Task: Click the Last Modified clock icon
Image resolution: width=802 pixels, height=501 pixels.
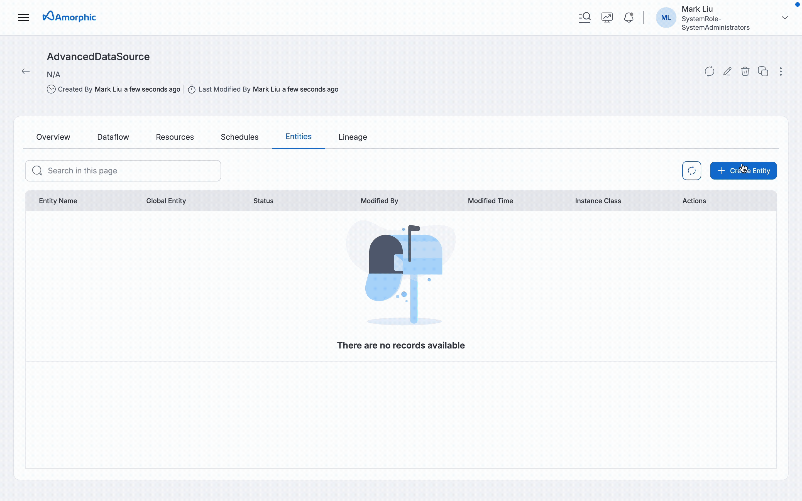Action: coord(192,89)
